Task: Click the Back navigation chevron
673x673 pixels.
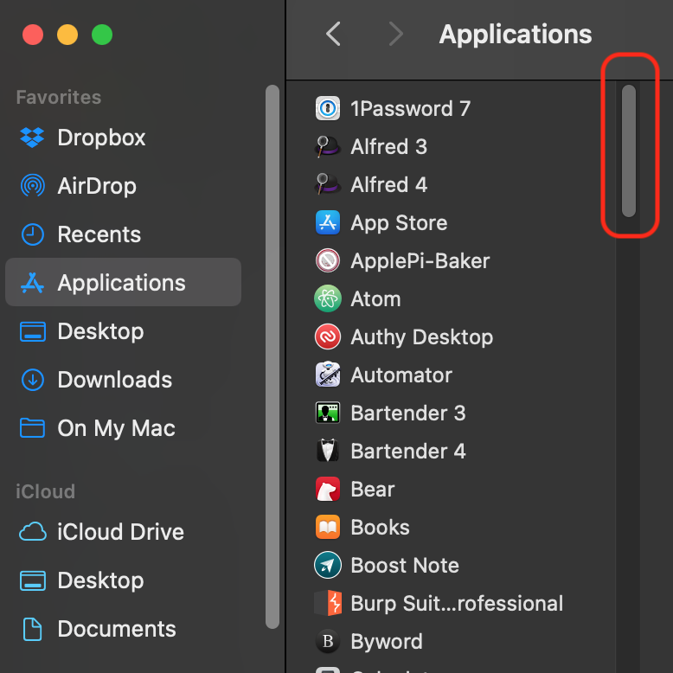Action: (333, 35)
